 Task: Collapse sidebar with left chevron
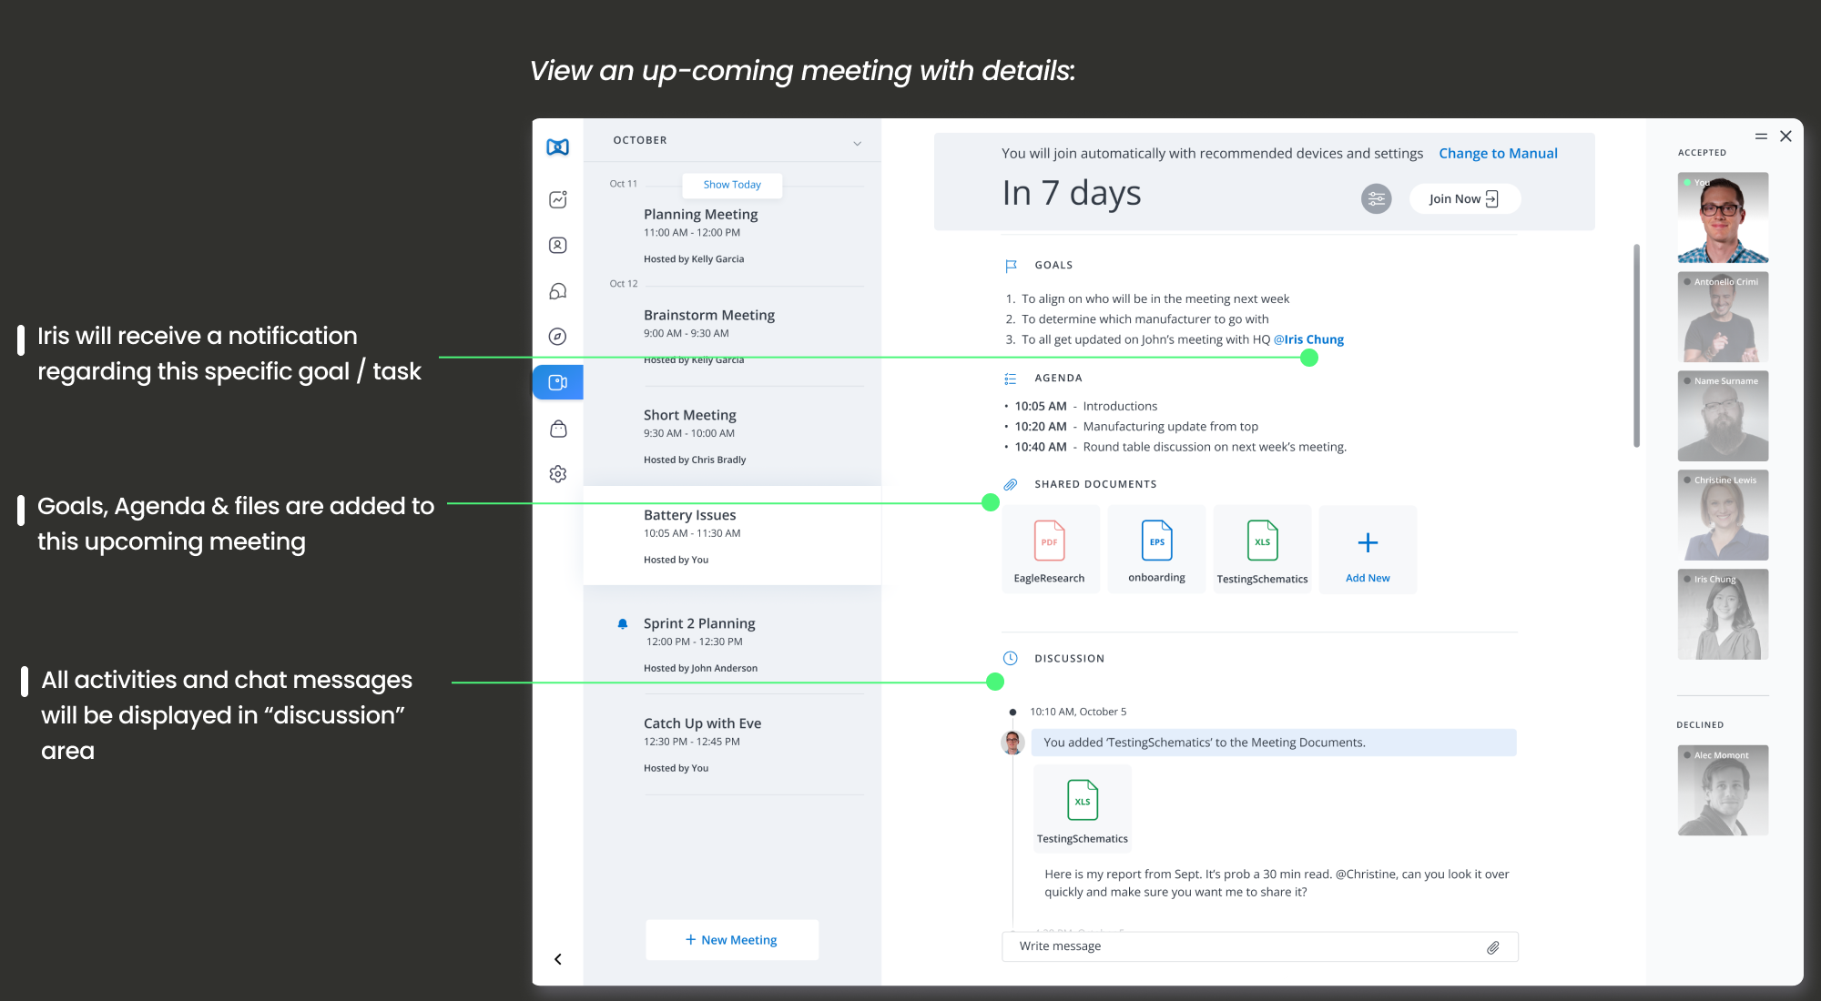(558, 959)
